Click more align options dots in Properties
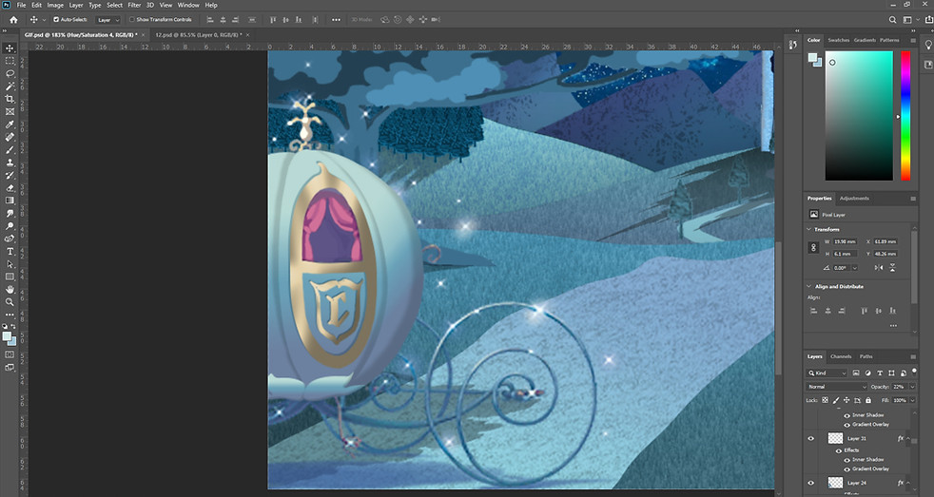934x497 pixels. (x=893, y=326)
